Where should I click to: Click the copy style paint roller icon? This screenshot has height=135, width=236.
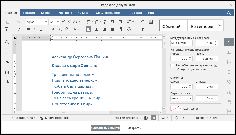[142, 29]
